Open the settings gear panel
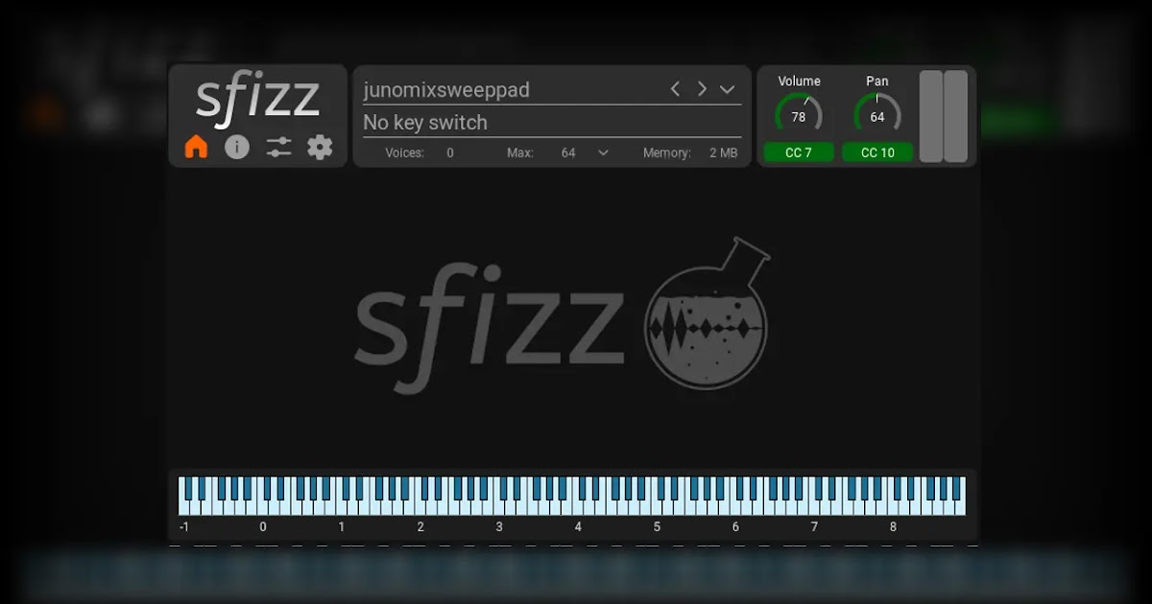This screenshot has height=604, width=1152. [320, 147]
